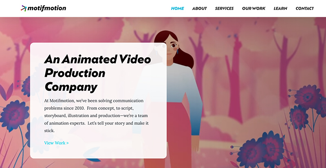Open the Services menu item
Viewport: 326px width, 168px height.
coord(224,9)
